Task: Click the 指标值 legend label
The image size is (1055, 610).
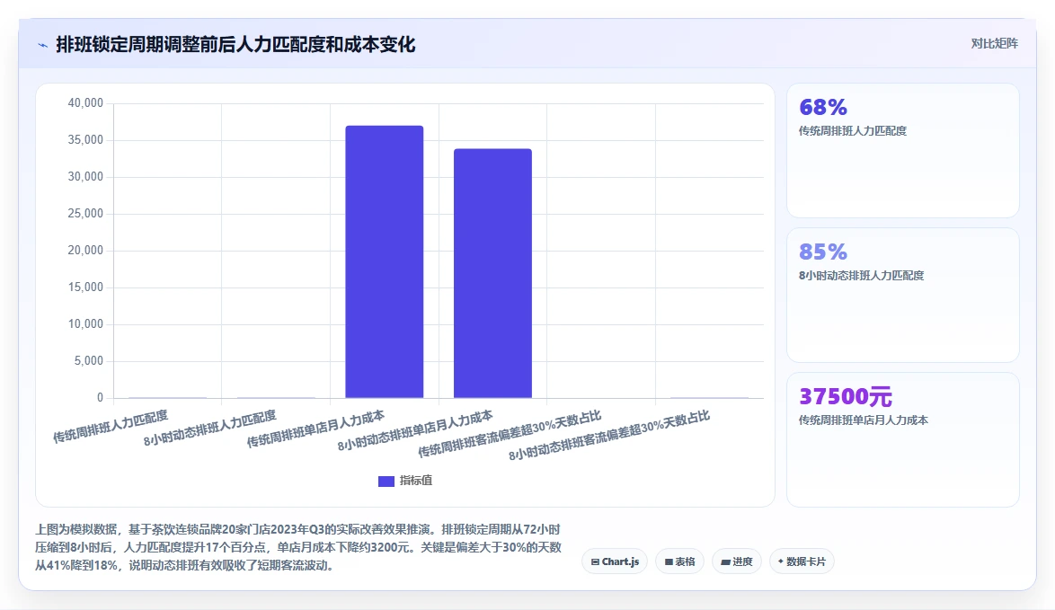Action: pyautogui.click(x=416, y=481)
